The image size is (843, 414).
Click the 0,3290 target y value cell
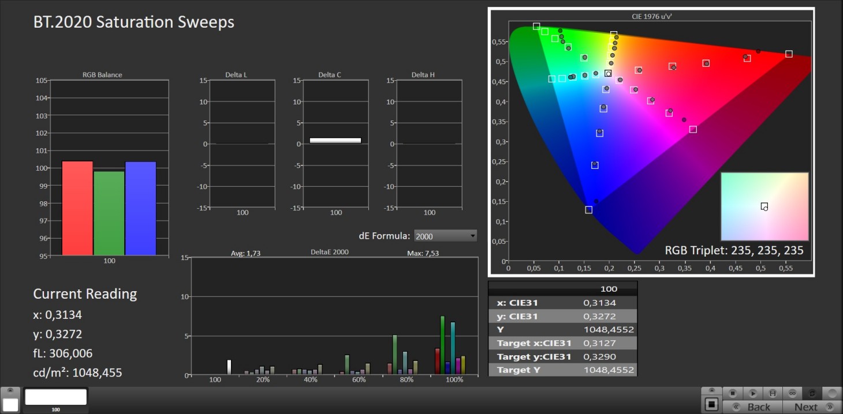coord(600,356)
